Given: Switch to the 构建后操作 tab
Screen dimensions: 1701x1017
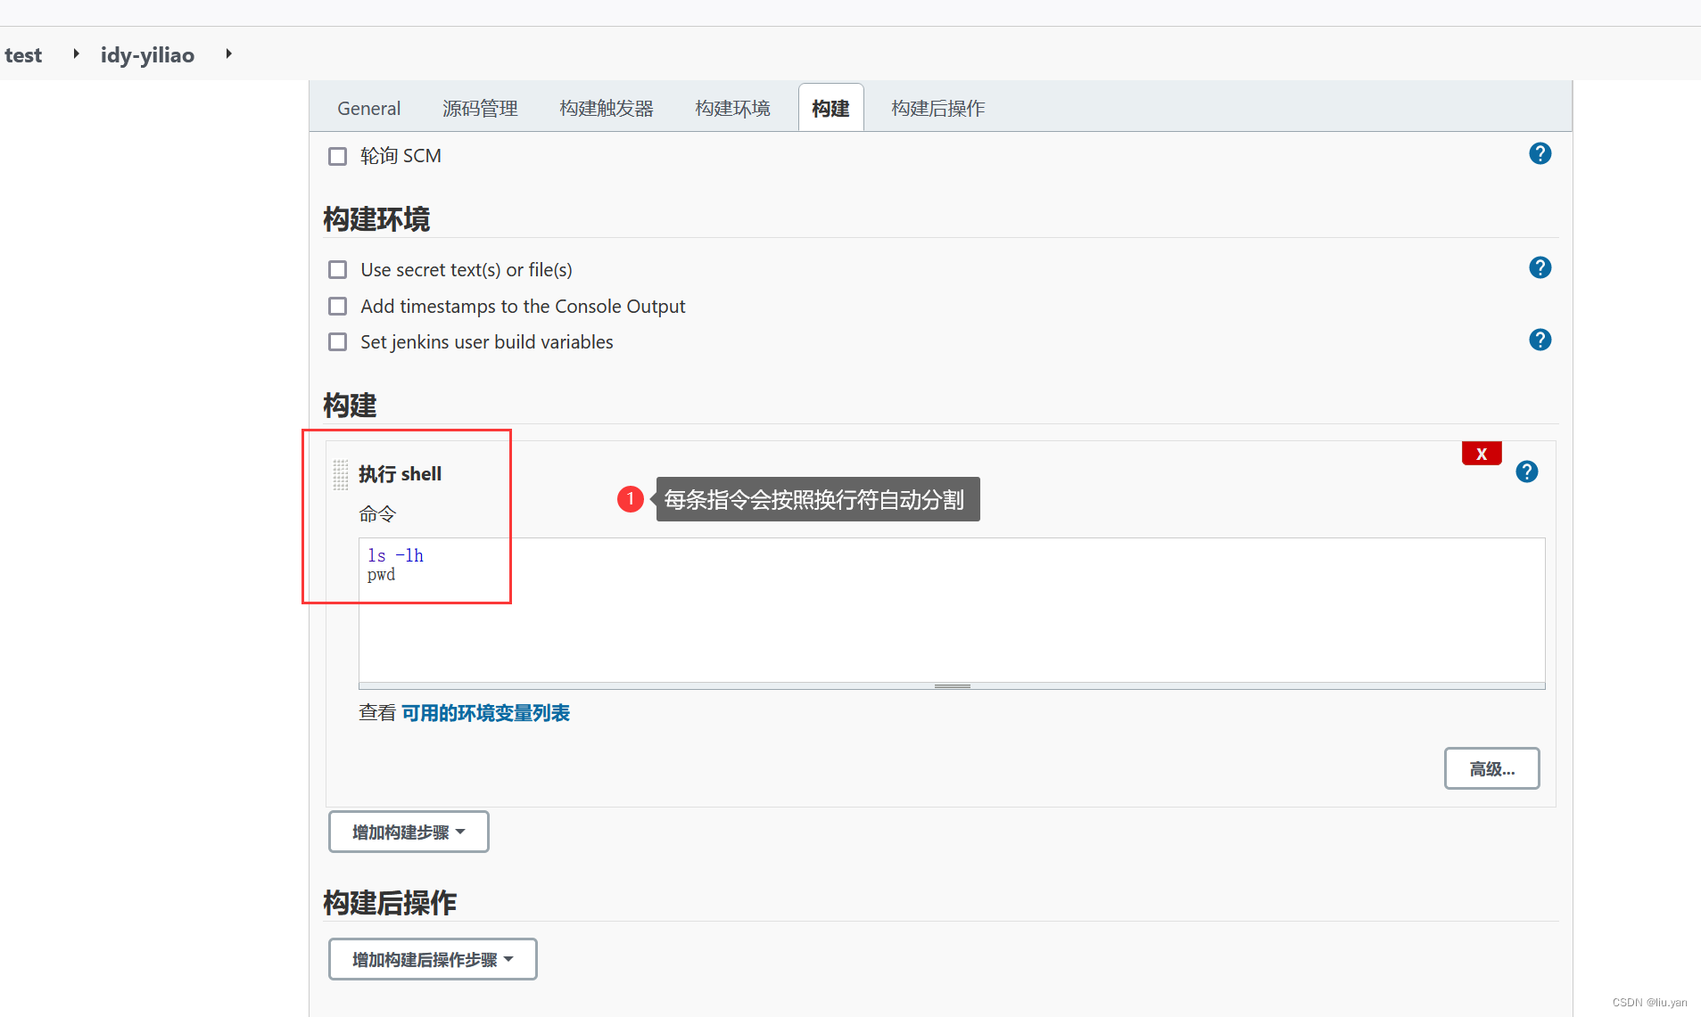Looking at the screenshot, I should 937,109.
